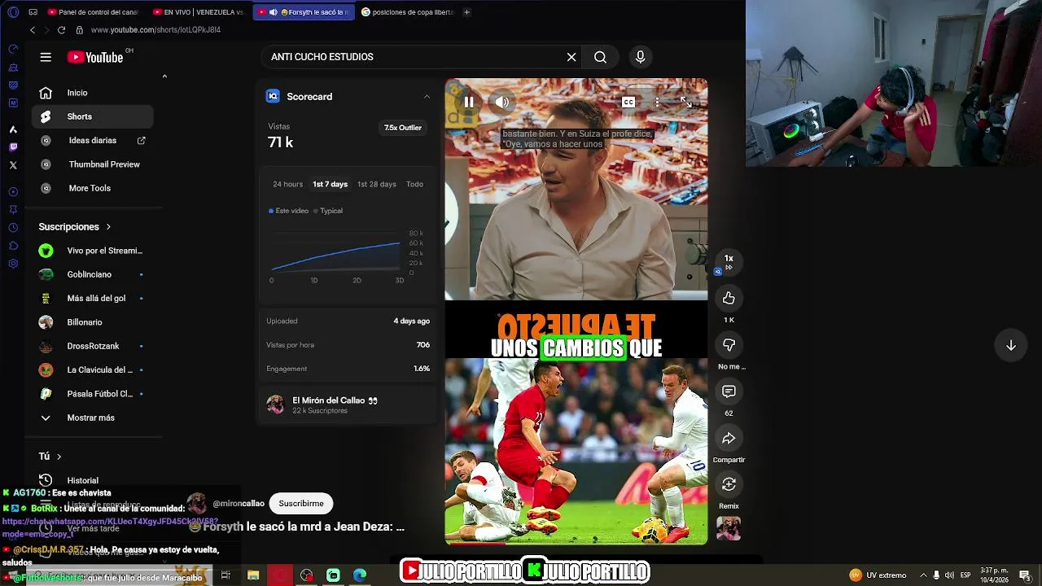Go to Inicio in sidebar
Screen dimensions: 1042x586
point(93,93)
